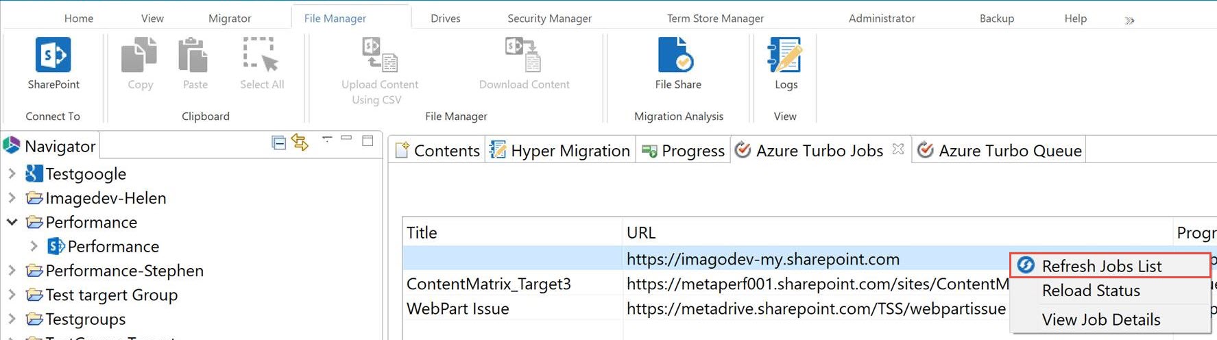This screenshot has width=1217, height=340.
Task: Click Collapse All icon in Navigator
Action: (x=279, y=143)
